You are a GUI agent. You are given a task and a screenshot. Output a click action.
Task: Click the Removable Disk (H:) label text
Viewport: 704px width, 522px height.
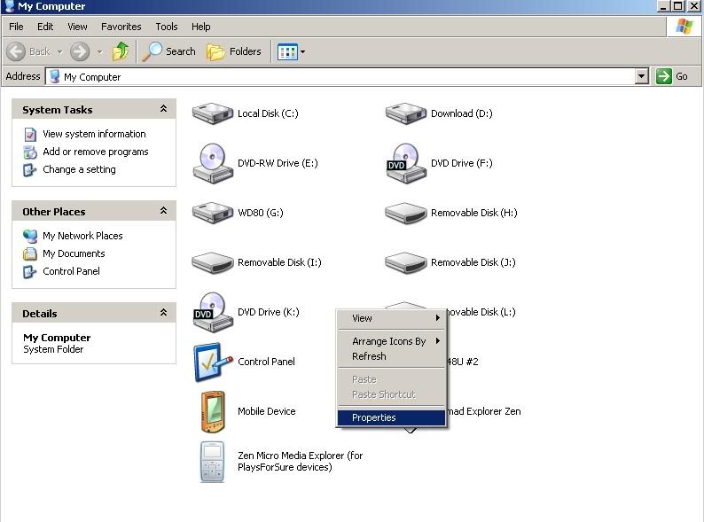coord(474,213)
